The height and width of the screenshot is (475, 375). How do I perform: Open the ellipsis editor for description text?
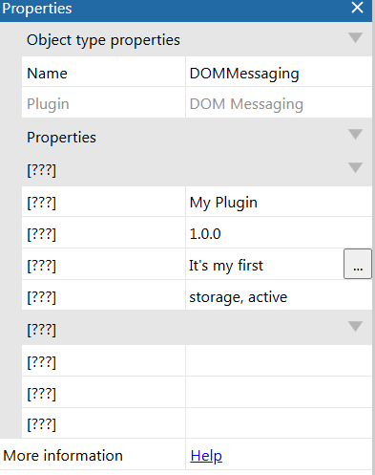[x=358, y=264]
